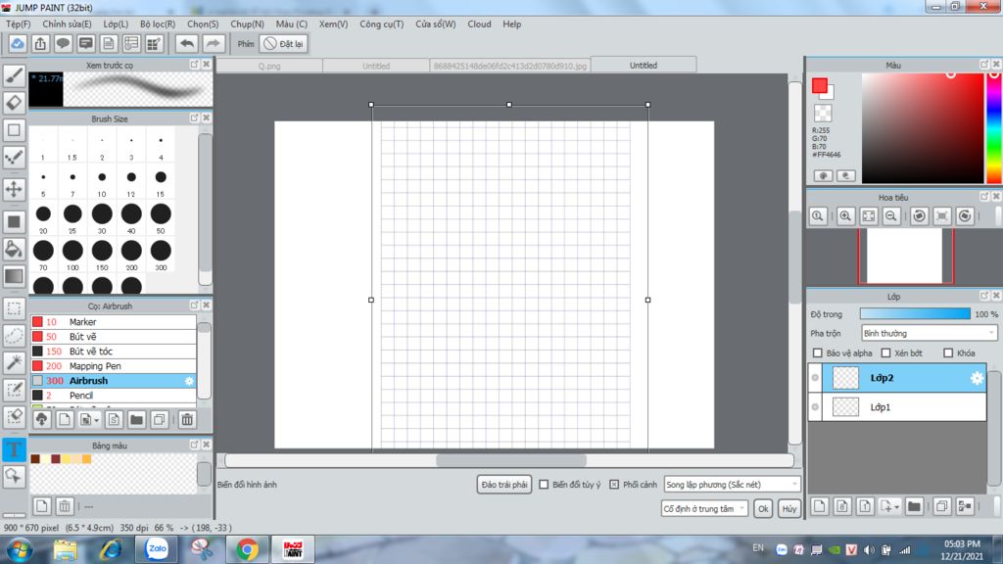Toggle visibility of Lớp1 layer
The height and width of the screenshot is (564, 1003).
pyautogui.click(x=815, y=406)
